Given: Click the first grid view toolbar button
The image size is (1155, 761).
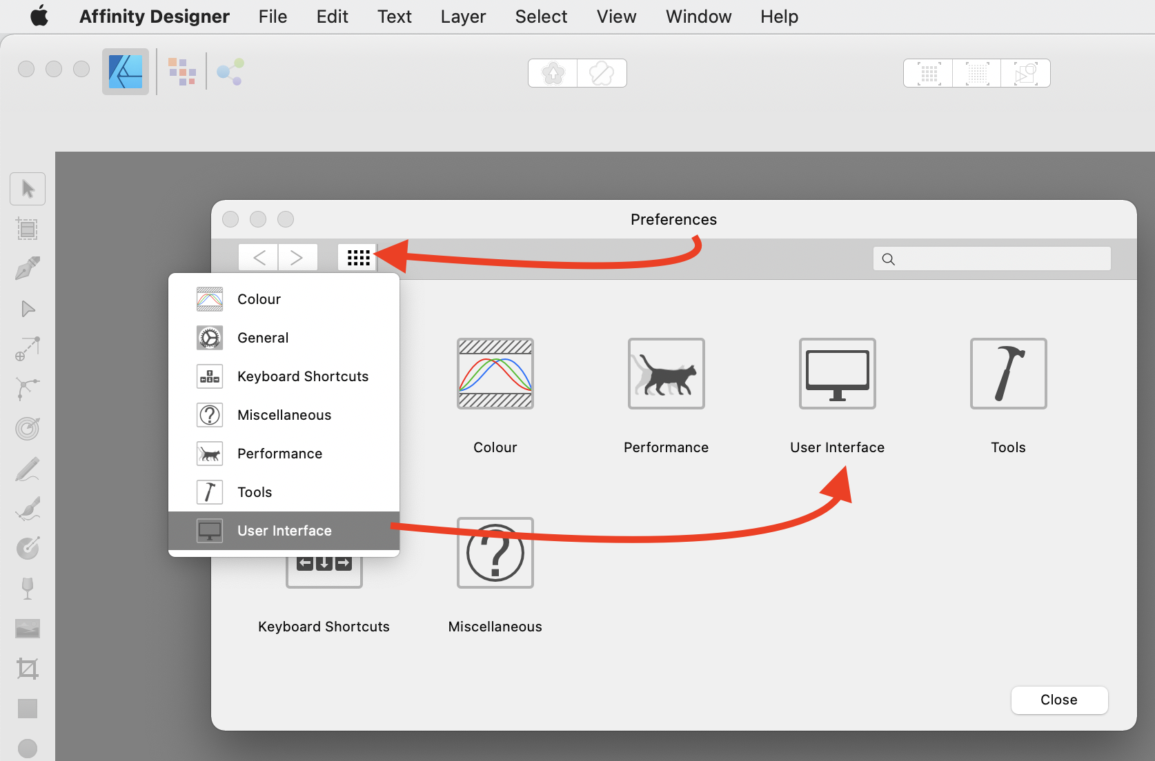Looking at the screenshot, I should 929,73.
